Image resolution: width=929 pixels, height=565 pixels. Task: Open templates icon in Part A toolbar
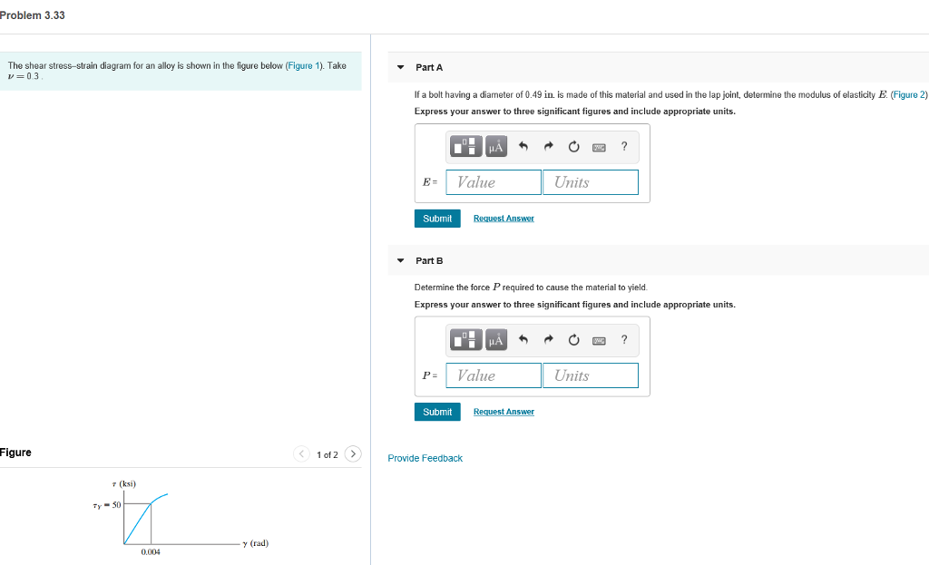coord(465,146)
